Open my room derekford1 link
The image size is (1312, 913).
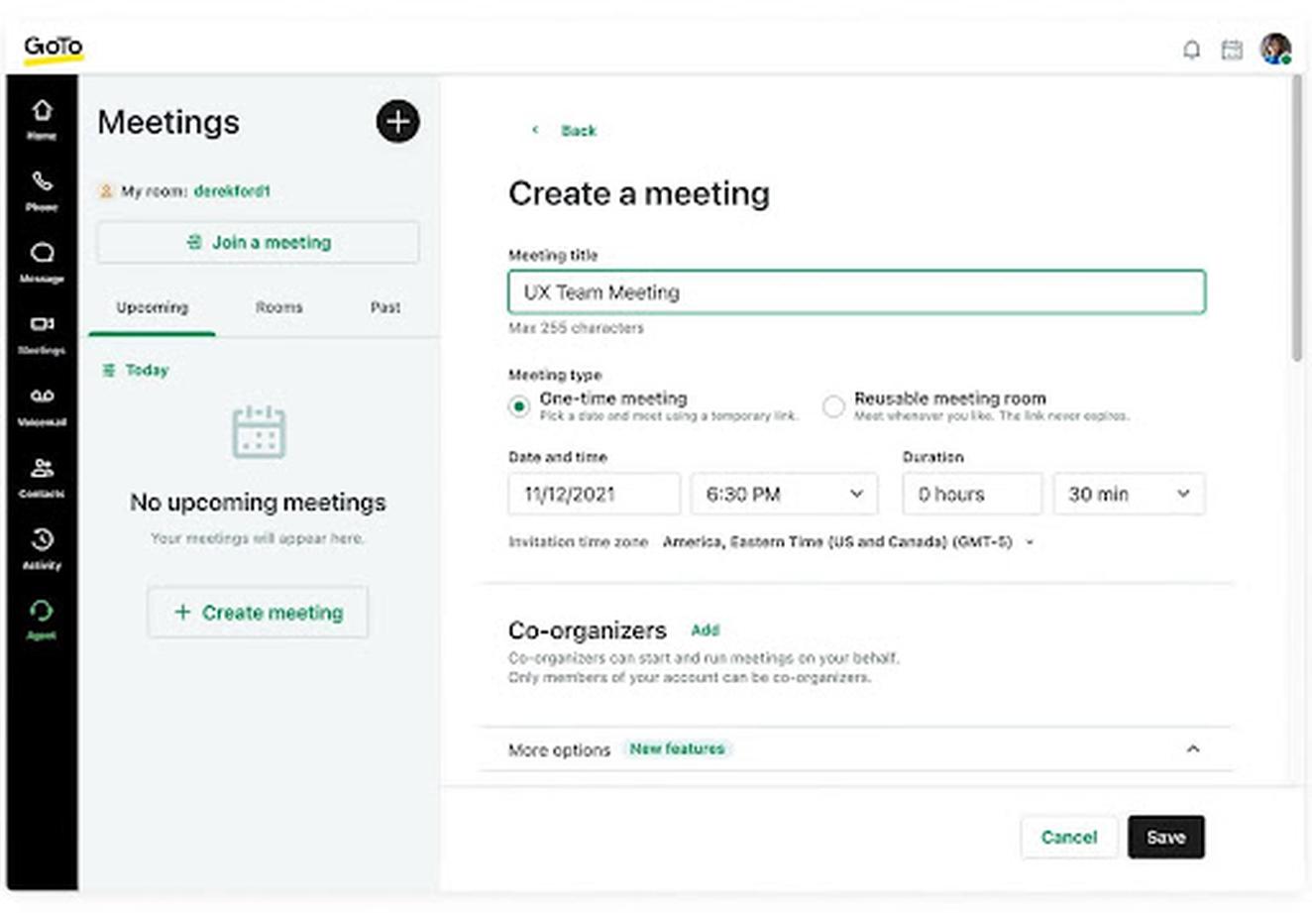(x=232, y=190)
